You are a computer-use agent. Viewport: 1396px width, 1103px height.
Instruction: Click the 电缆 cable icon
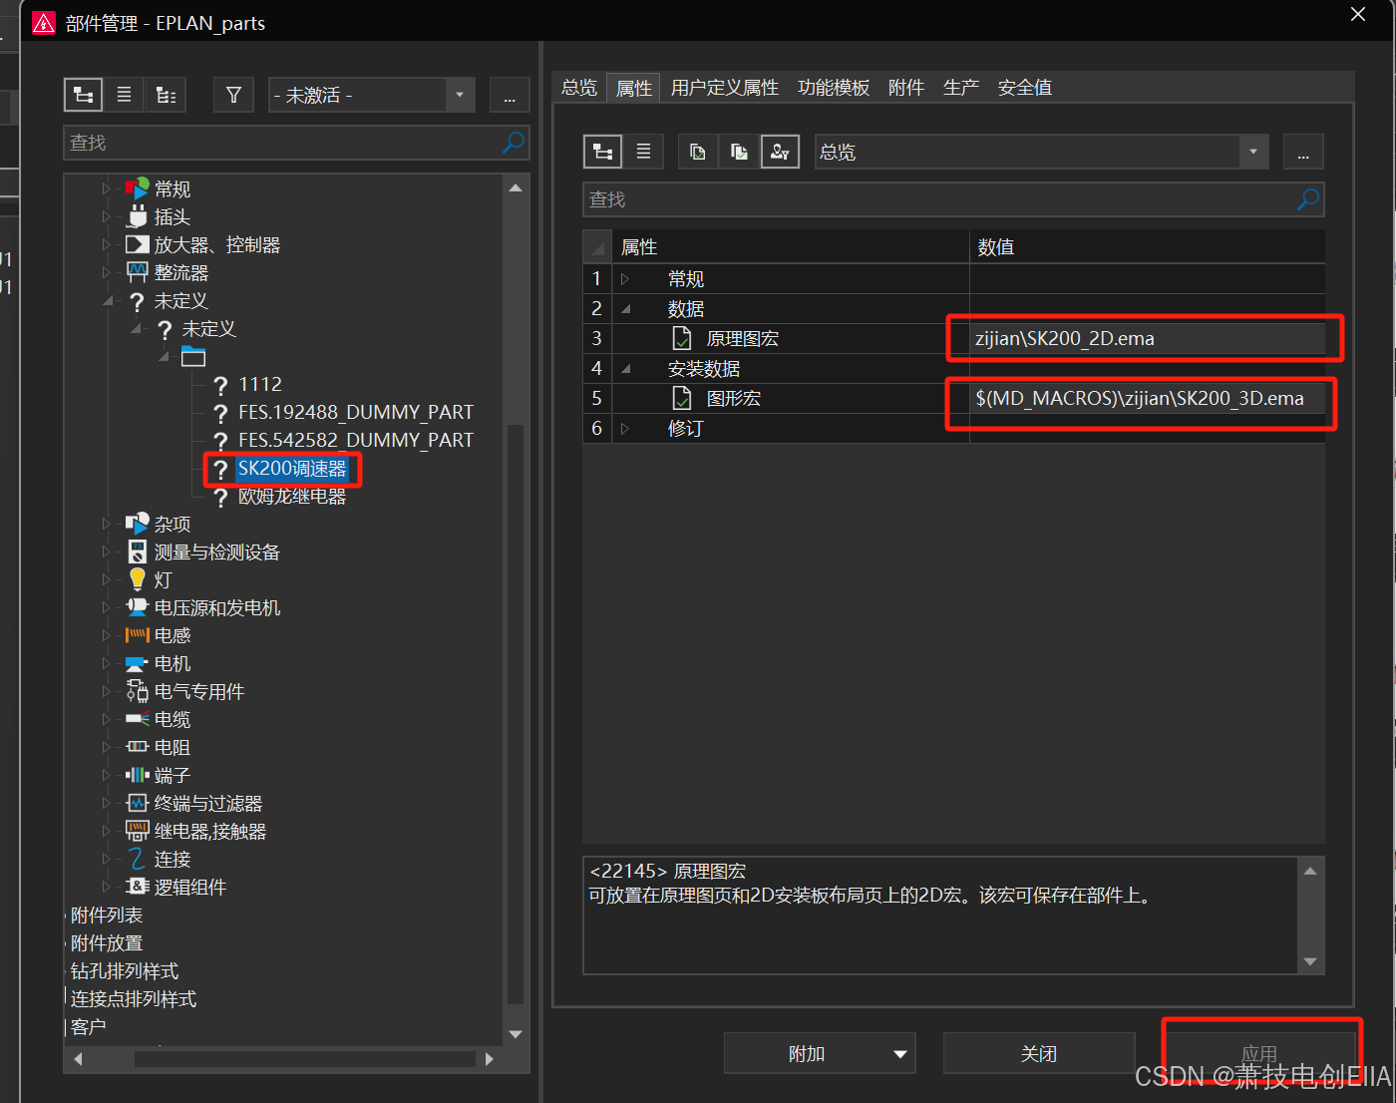coord(137,719)
